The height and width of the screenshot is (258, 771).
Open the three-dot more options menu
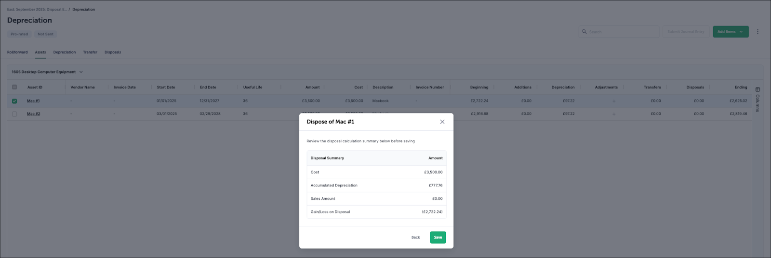click(x=758, y=32)
